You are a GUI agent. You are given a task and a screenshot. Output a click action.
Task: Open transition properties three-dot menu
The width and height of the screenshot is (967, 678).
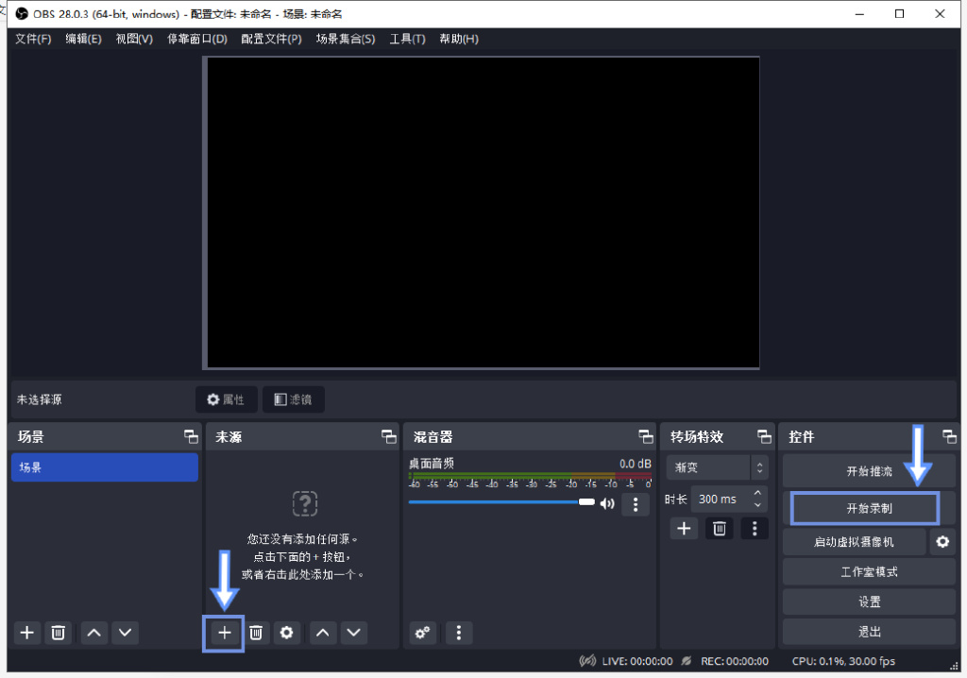(x=754, y=529)
